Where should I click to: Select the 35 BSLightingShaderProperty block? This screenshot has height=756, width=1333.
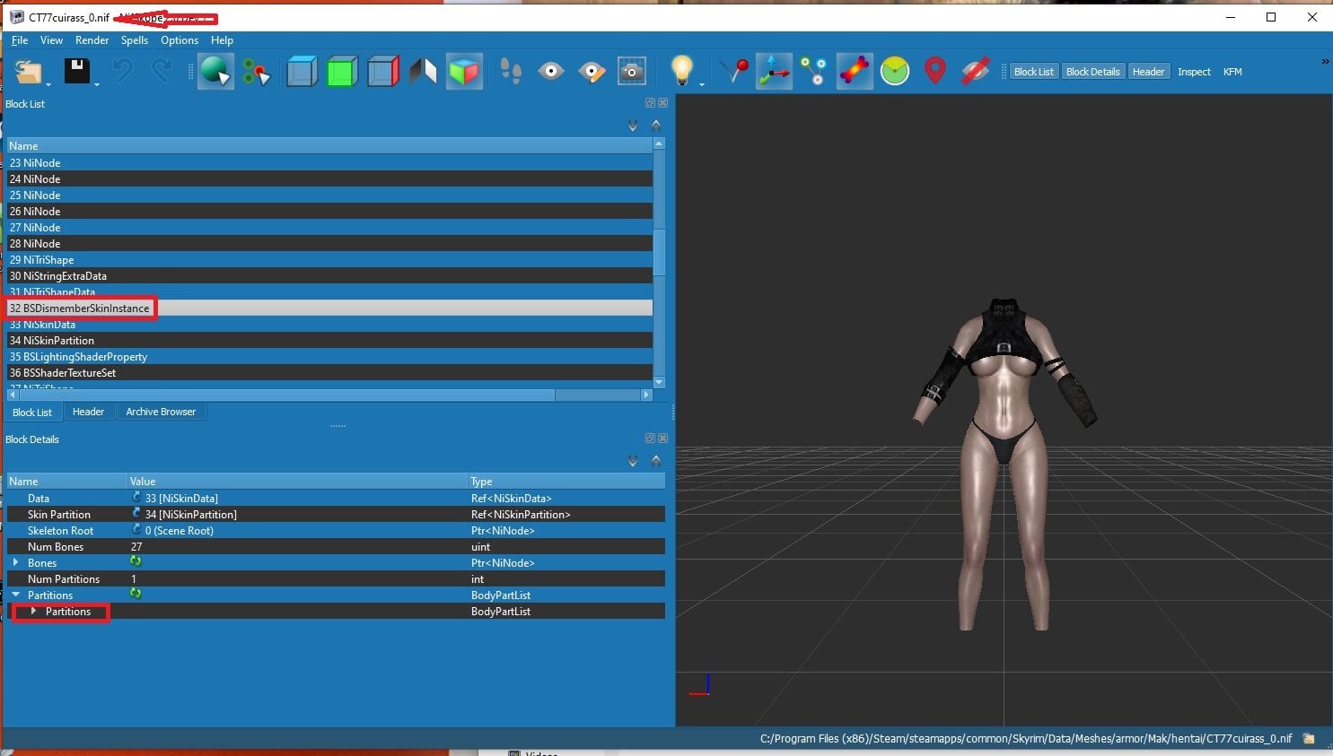pyautogui.click(x=329, y=357)
